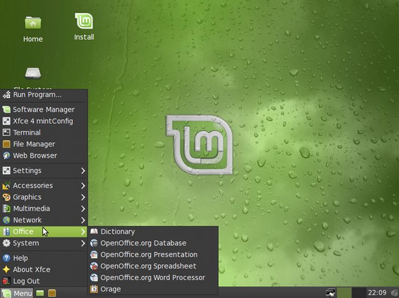Launch the Install Linux Mint desktop icon
This screenshot has width=399, height=298.
pyautogui.click(x=84, y=21)
